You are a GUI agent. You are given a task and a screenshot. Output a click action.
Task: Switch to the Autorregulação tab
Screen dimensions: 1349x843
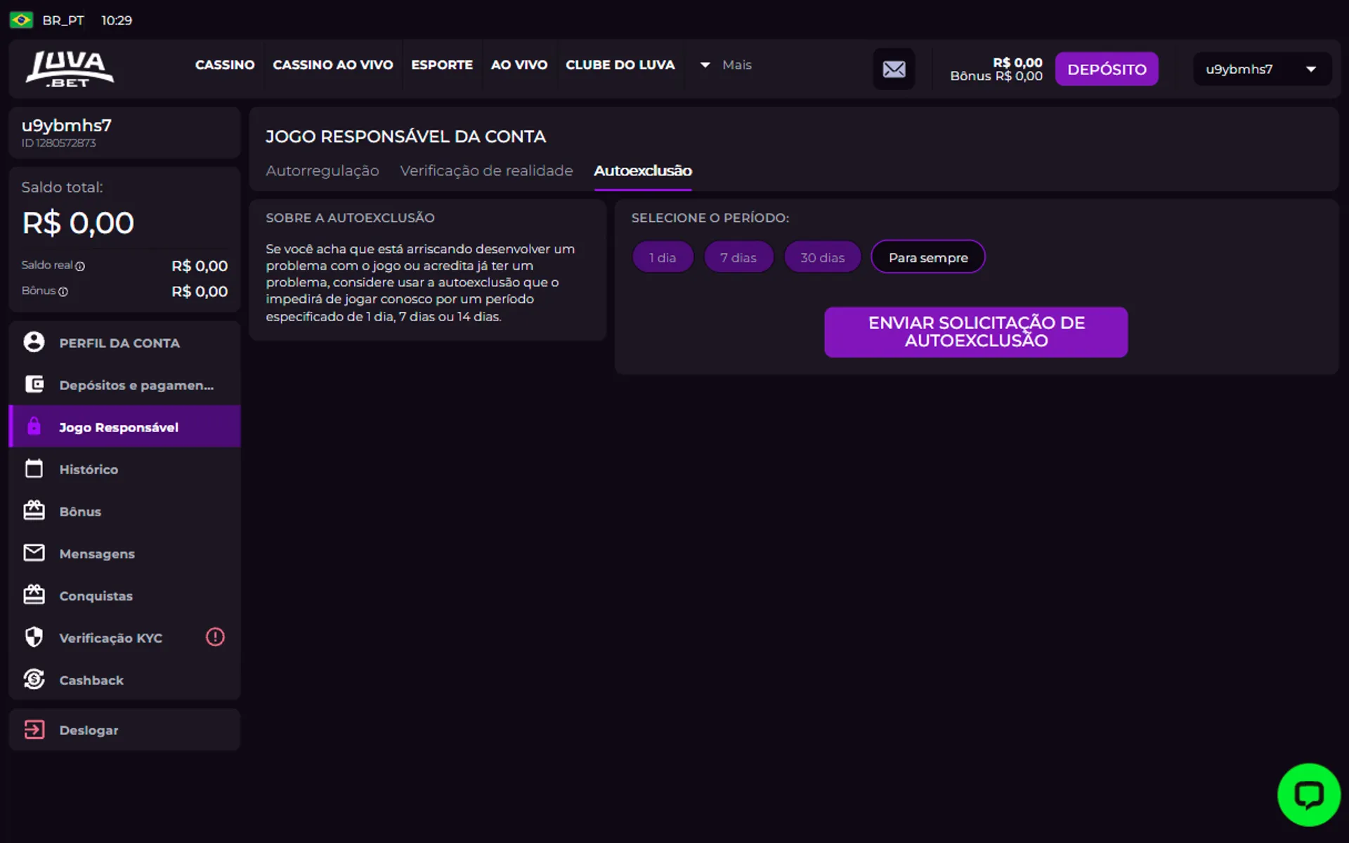click(322, 170)
